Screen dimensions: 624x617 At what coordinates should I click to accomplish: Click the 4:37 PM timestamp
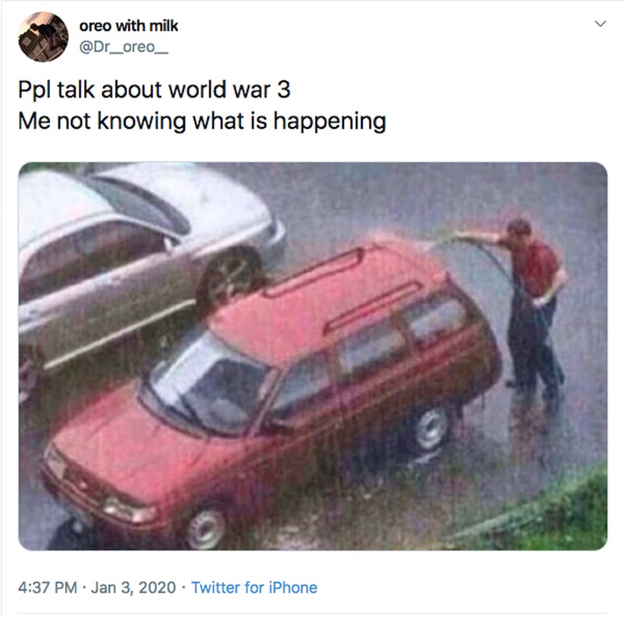coord(48,587)
